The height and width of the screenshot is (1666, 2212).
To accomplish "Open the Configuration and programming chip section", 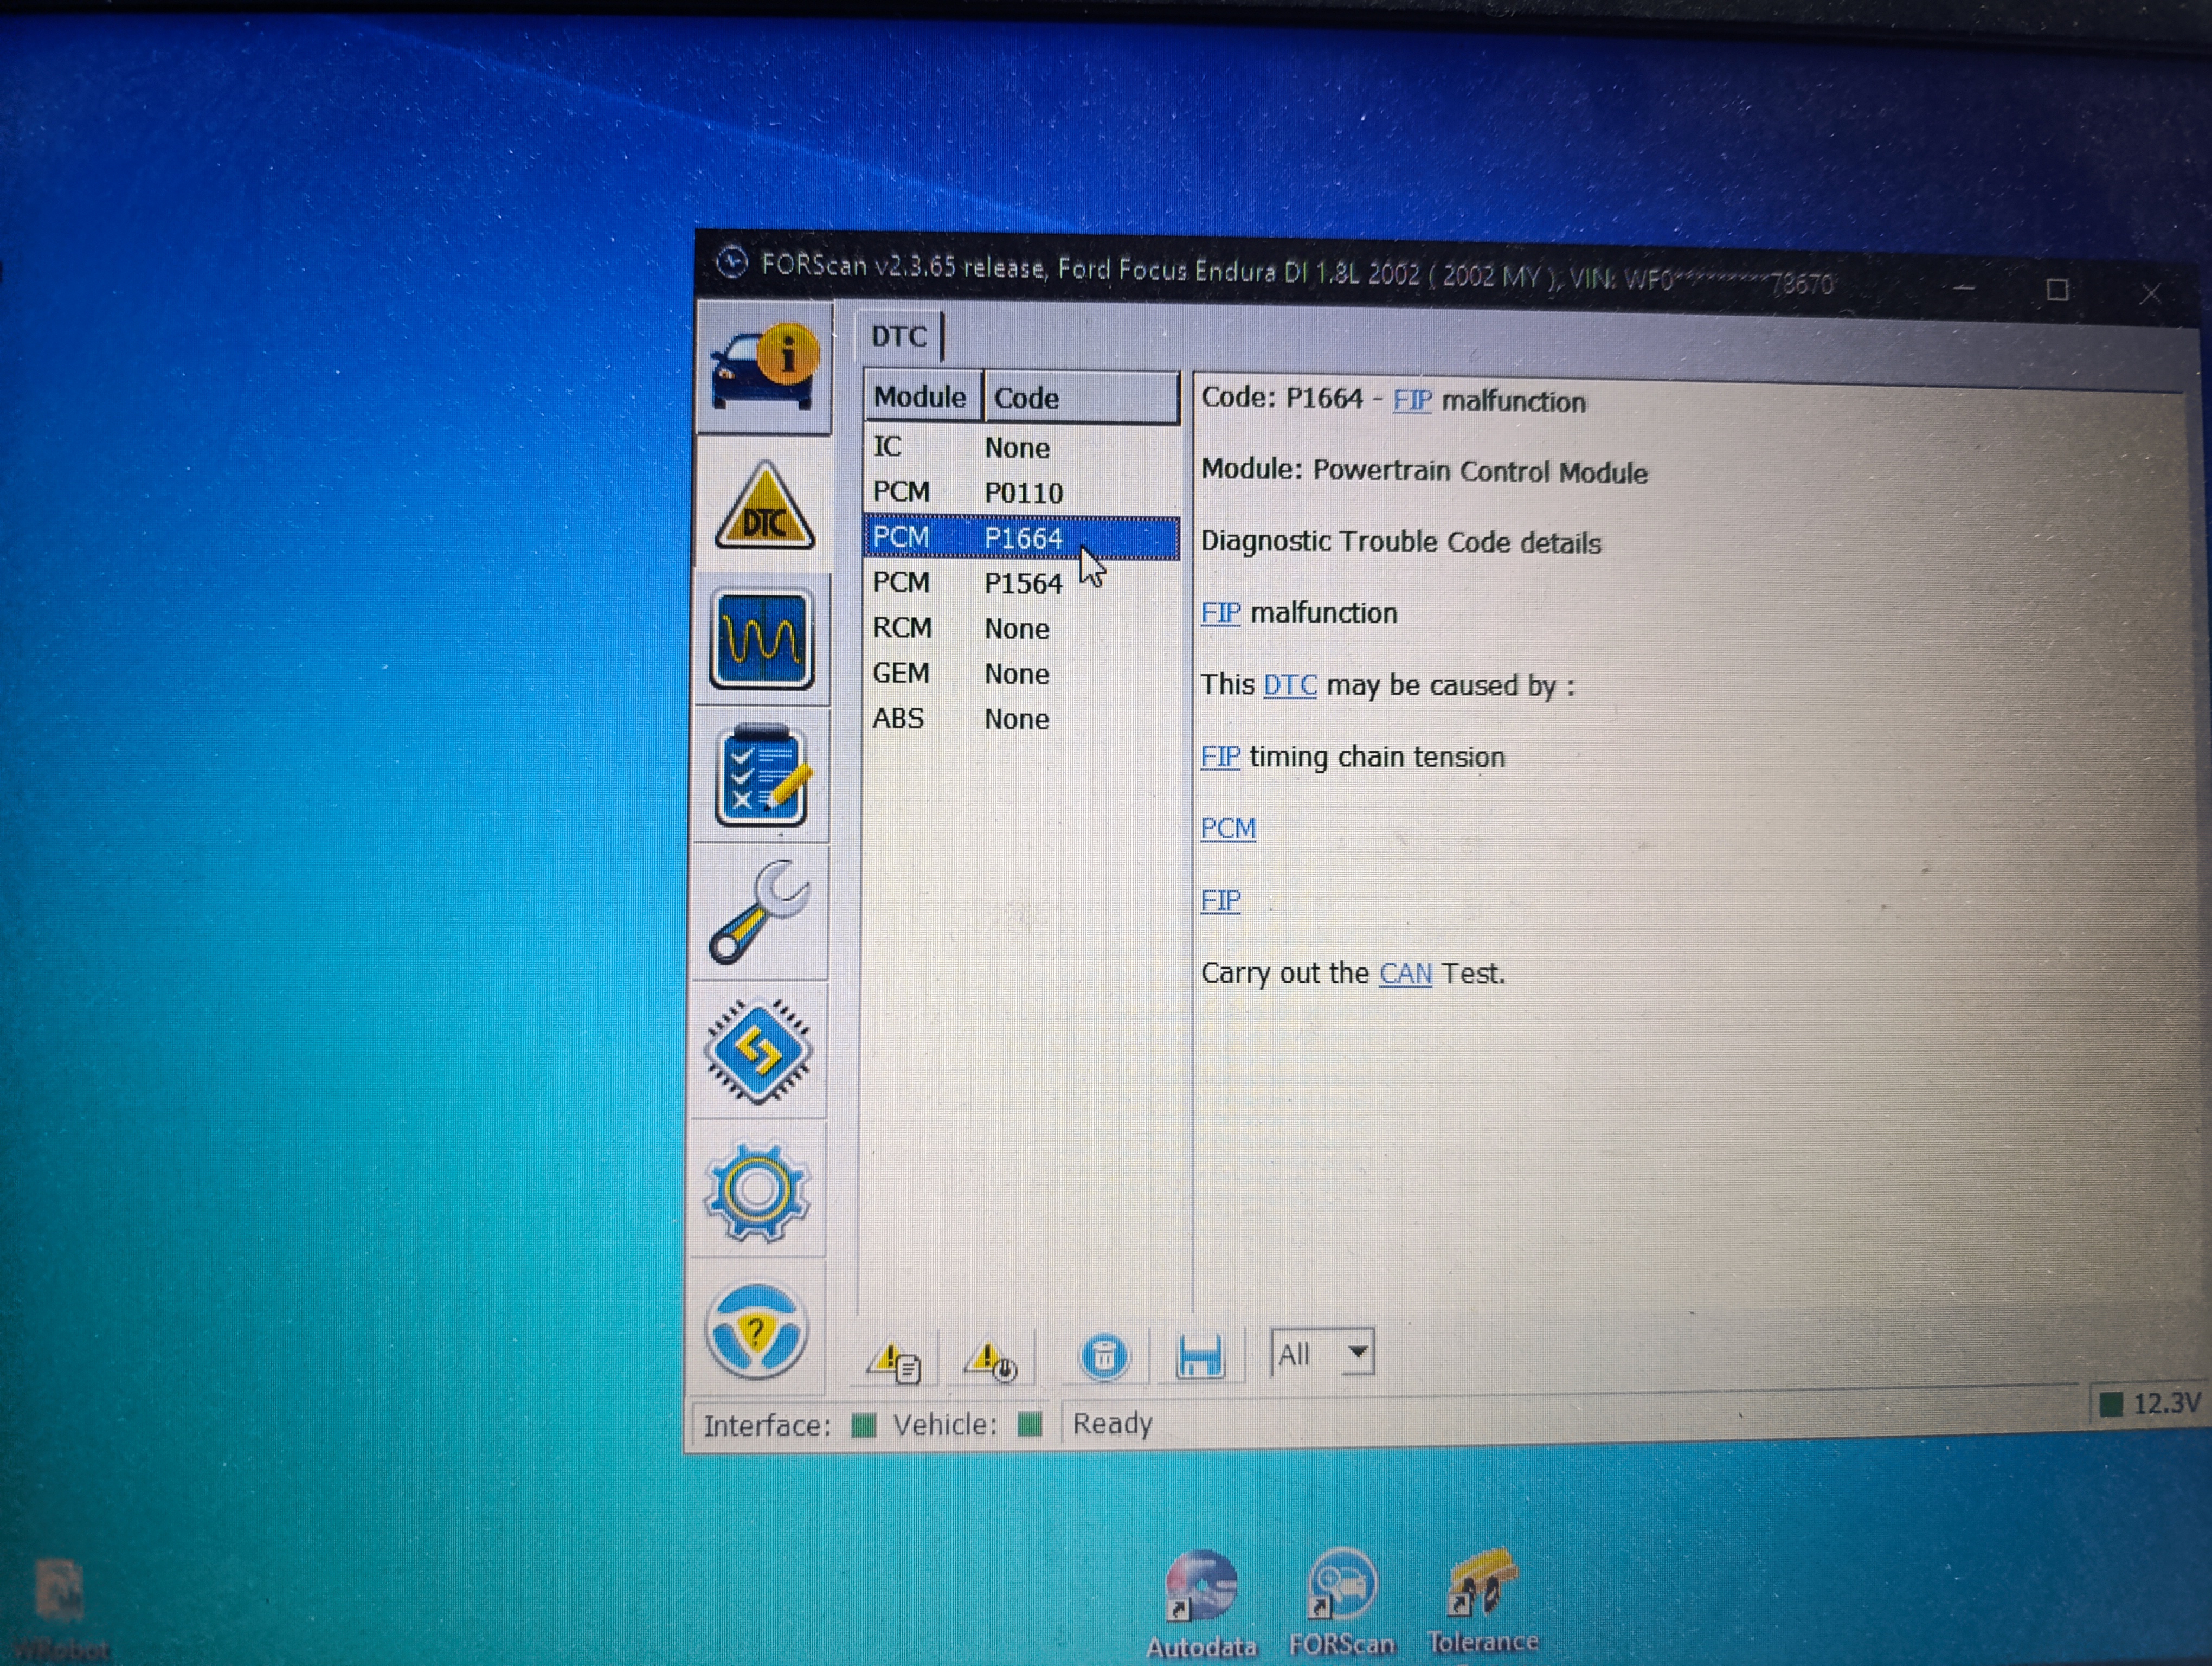I will (x=758, y=1050).
